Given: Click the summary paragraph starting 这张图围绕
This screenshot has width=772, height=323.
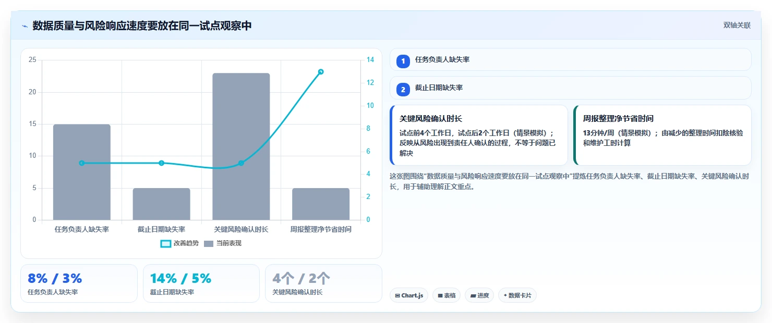Looking at the screenshot, I should [569, 181].
